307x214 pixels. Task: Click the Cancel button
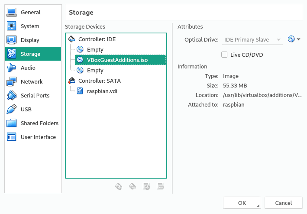(x=284, y=203)
